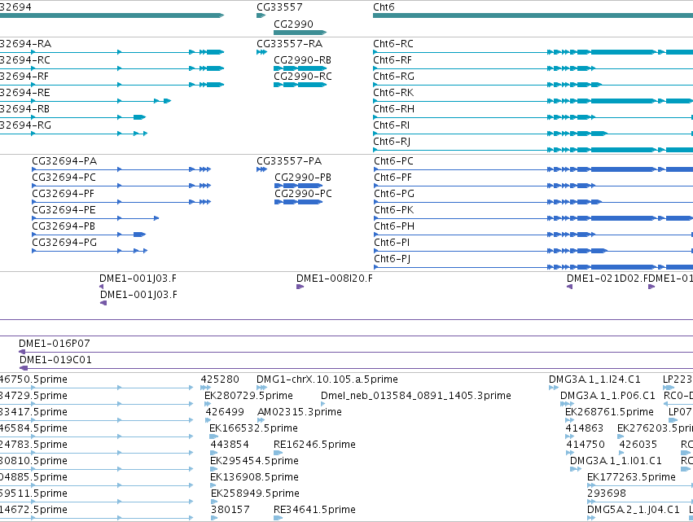Click the CG2990 gene bar

point(300,33)
